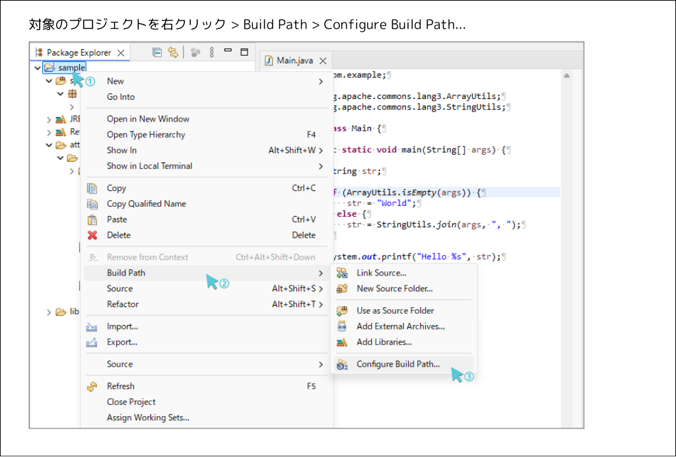Click the Copy Qualified Name icon
The height and width of the screenshot is (457, 676).
coord(92,204)
